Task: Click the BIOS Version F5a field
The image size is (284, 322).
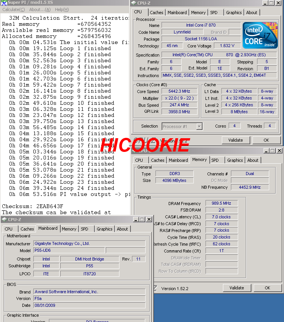Action: coord(89,298)
